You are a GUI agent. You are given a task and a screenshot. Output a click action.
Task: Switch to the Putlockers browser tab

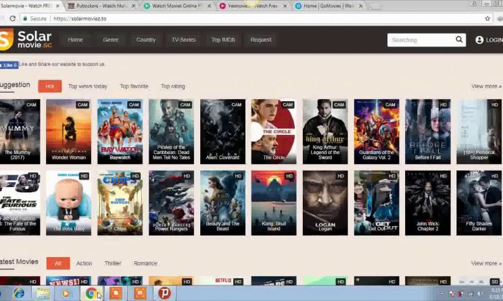tap(101, 6)
